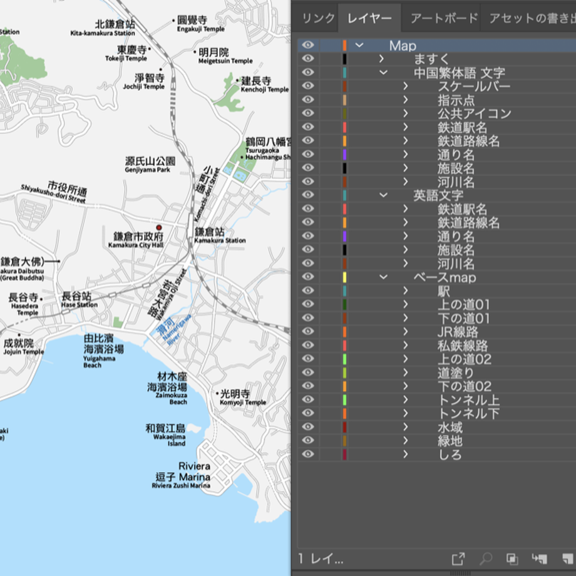
Task: Click the Make/Release Clipping Mask icon
Action: [x=512, y=558]
